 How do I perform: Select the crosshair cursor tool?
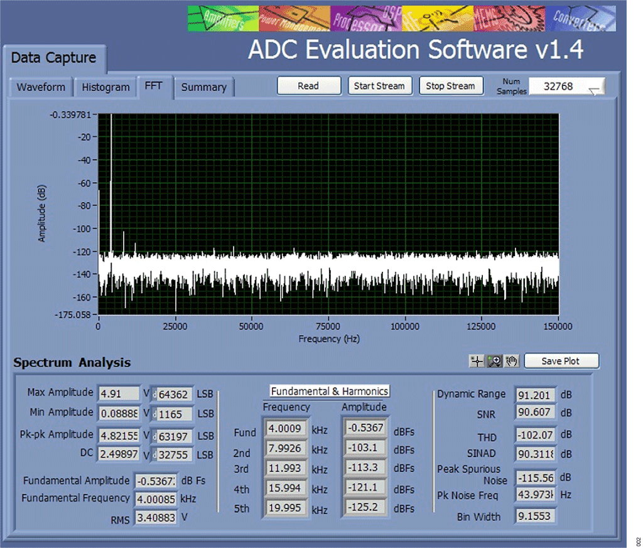pos(477,361)
